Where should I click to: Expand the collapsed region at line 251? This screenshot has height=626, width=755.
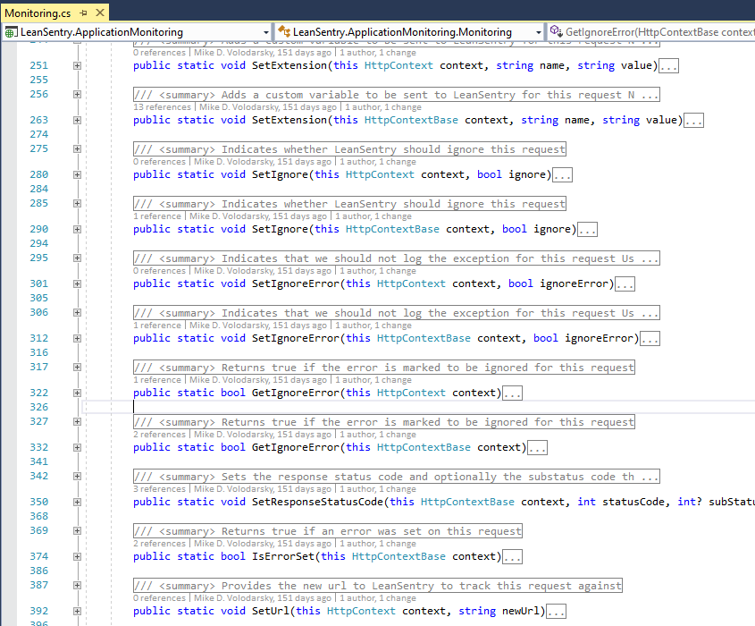pos(77,65)
